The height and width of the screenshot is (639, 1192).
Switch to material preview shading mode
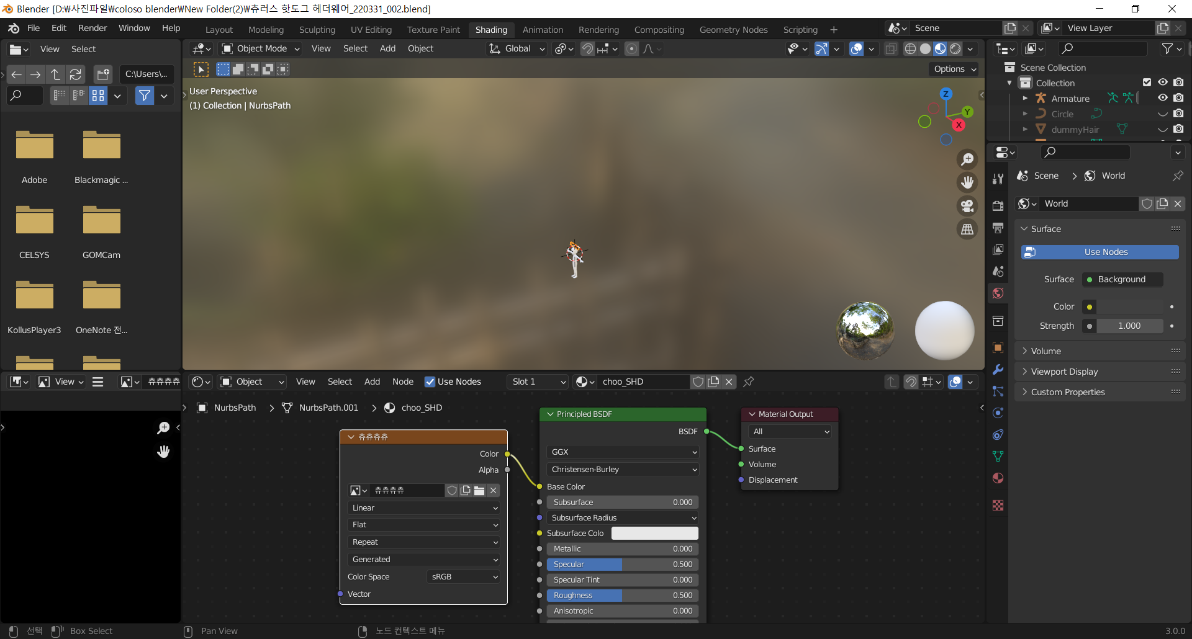[941, 48]
